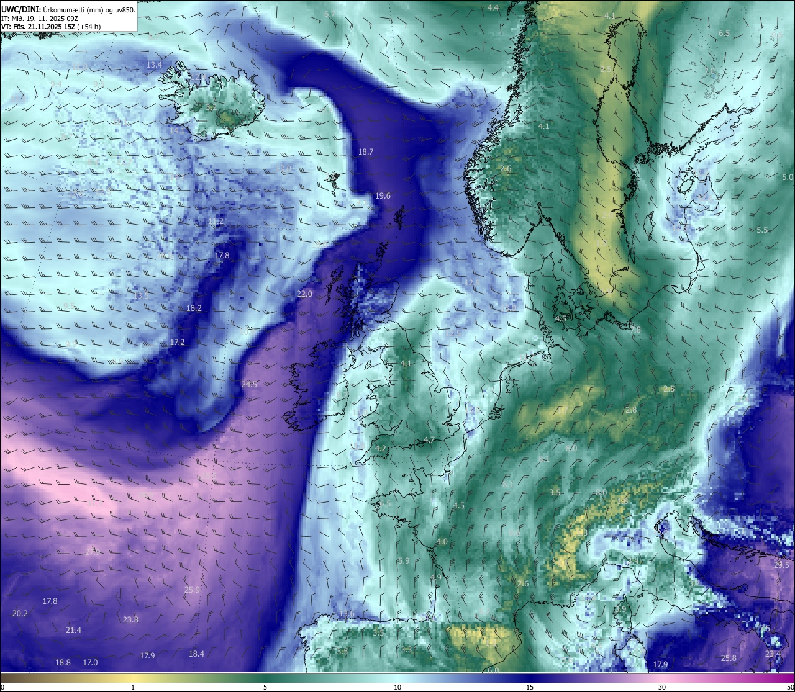Click the 5.0 value at right edge
The width and height of the screenshot is (795, 692).
tap(788, 177)
